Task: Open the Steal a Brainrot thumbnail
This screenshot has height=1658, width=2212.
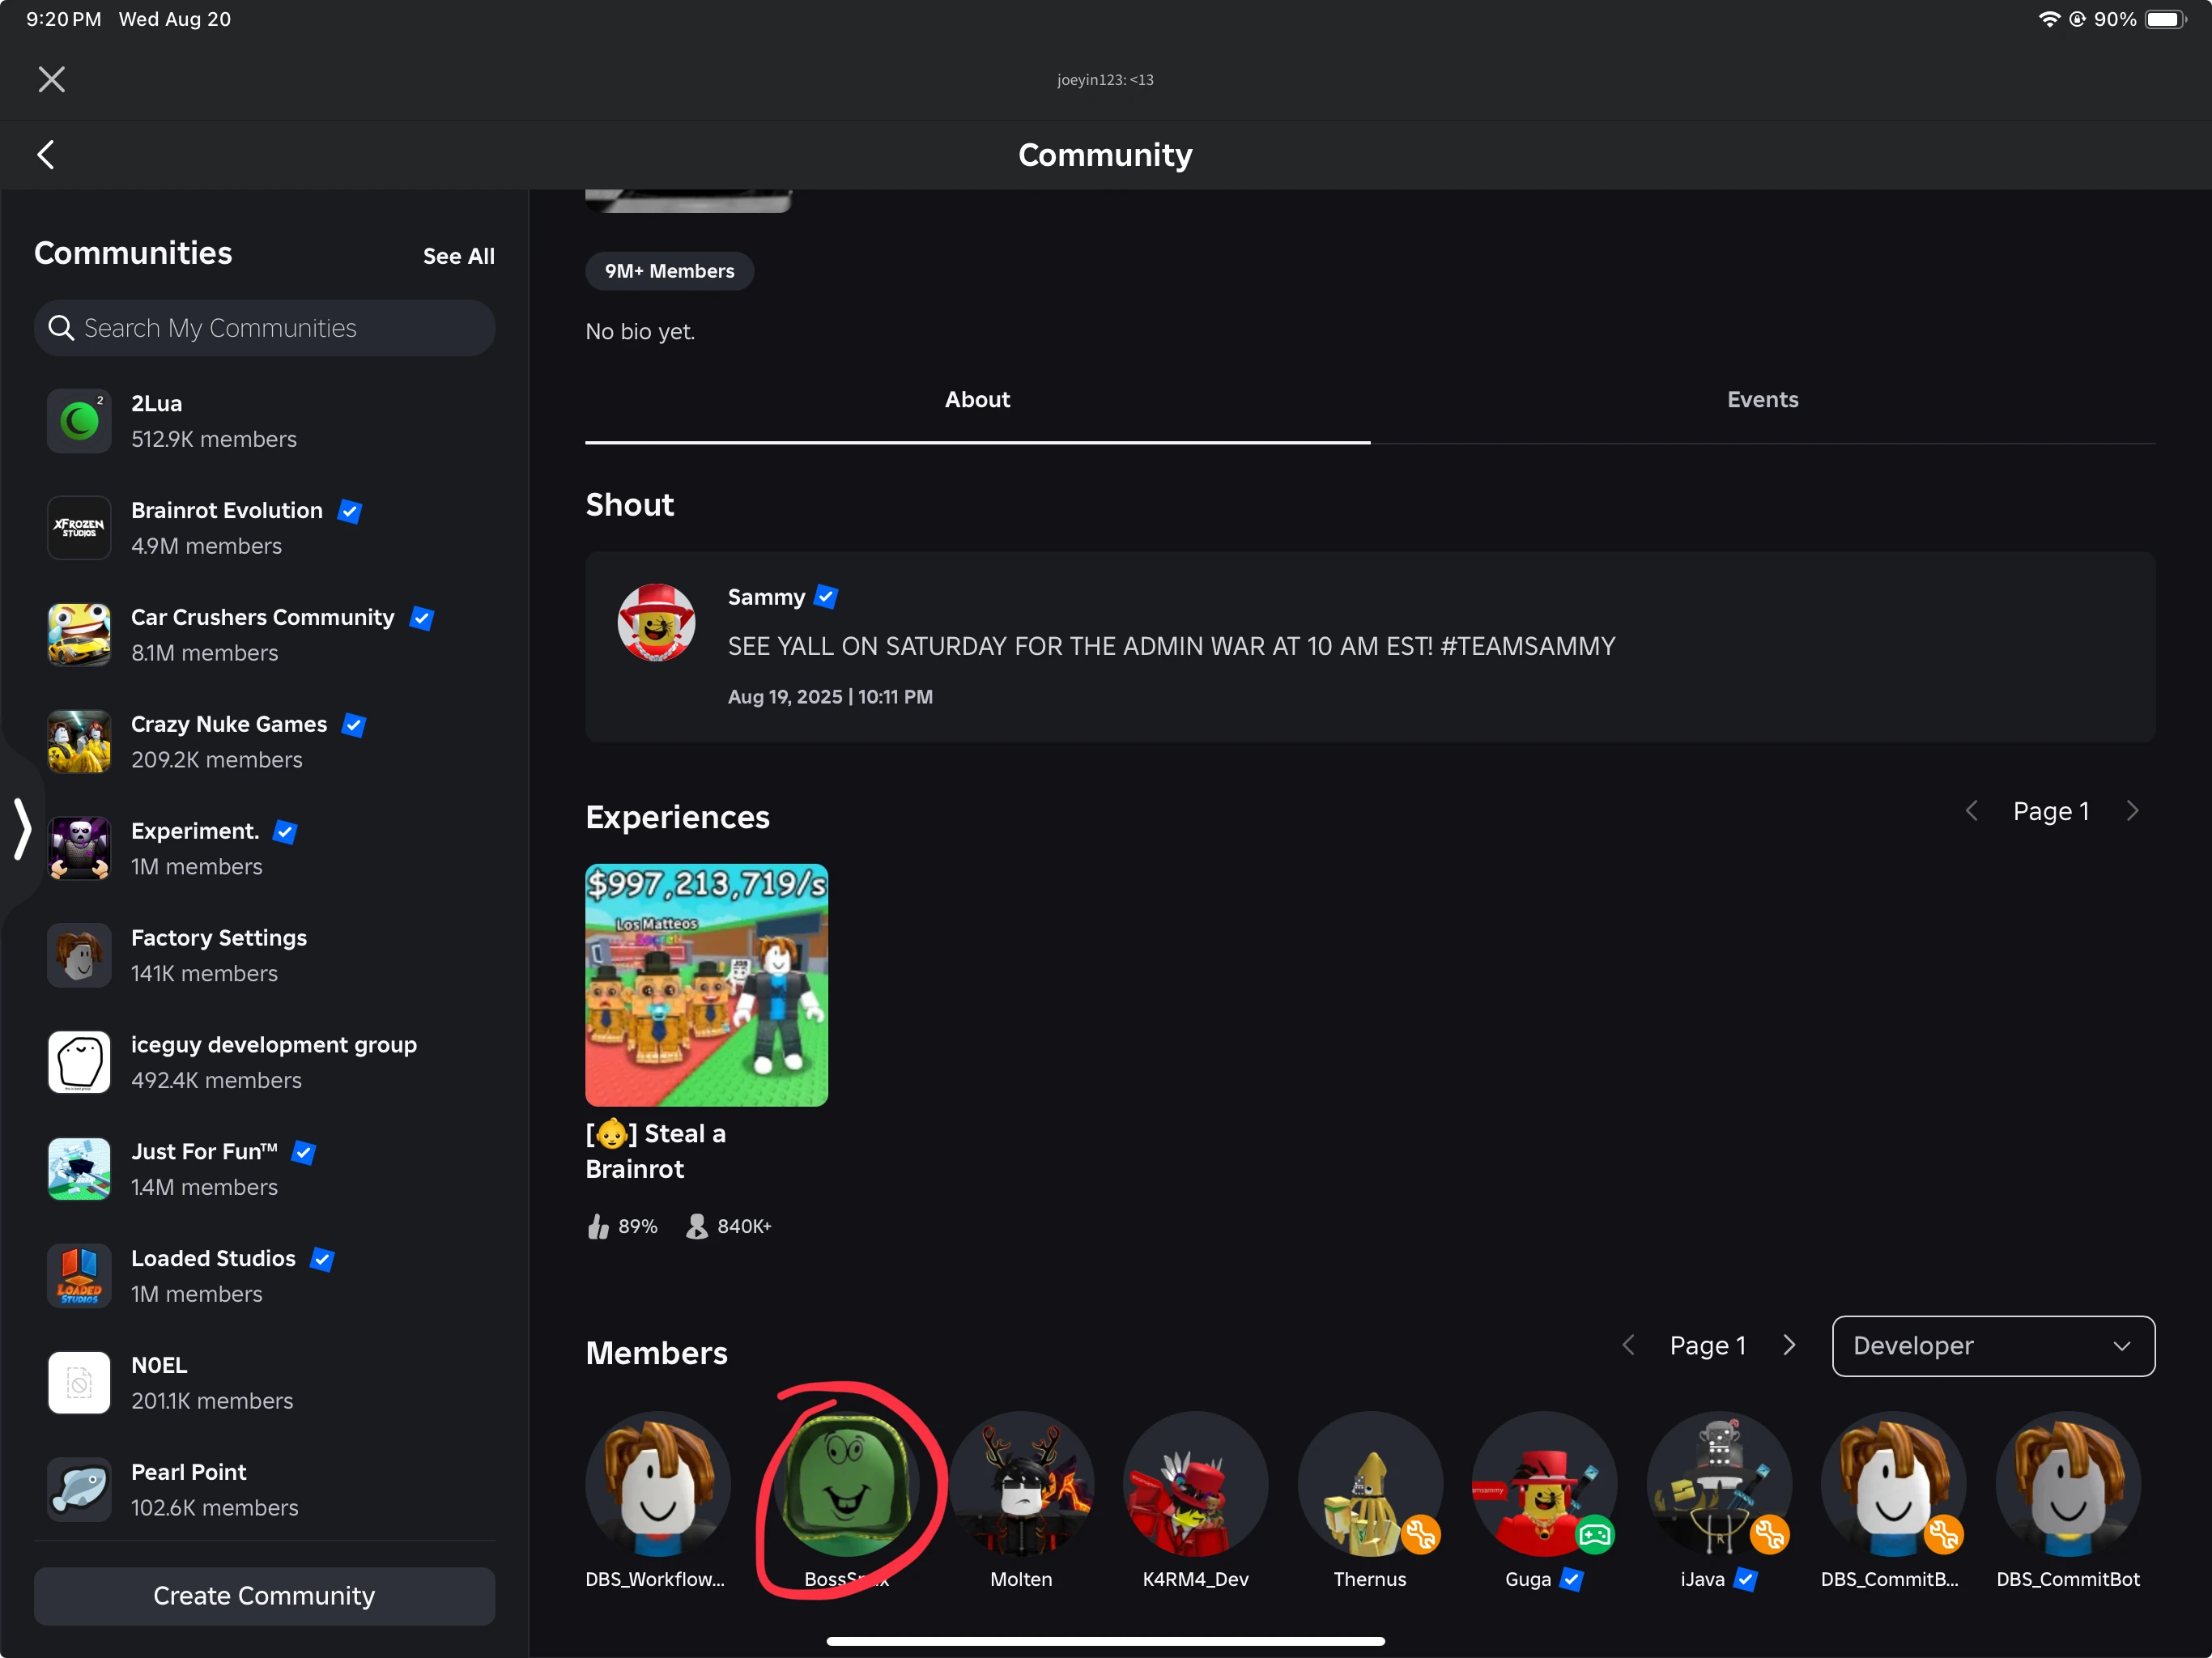Action: 706,985
